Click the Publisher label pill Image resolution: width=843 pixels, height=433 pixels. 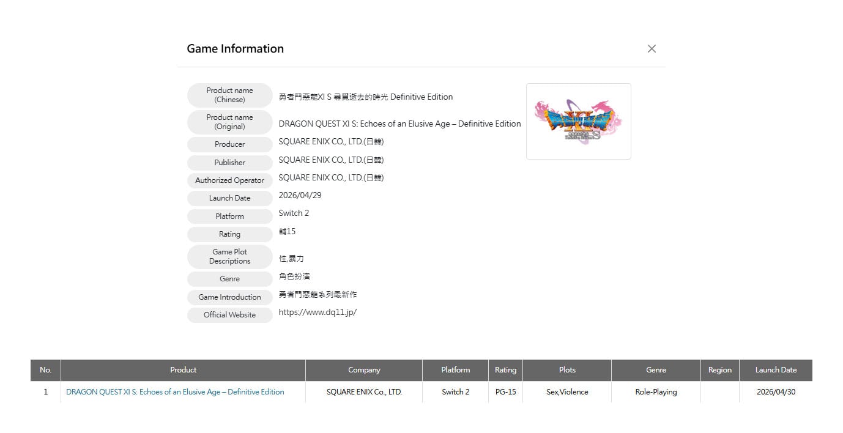point(229,163)
